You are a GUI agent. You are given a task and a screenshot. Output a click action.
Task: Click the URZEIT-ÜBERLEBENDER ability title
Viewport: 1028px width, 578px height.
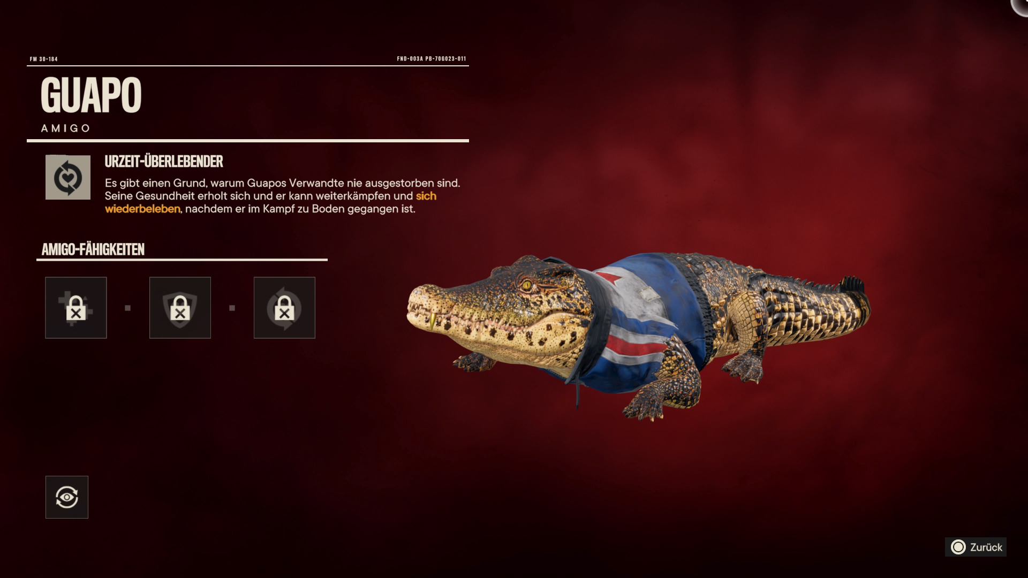click(x=164, y=161)
